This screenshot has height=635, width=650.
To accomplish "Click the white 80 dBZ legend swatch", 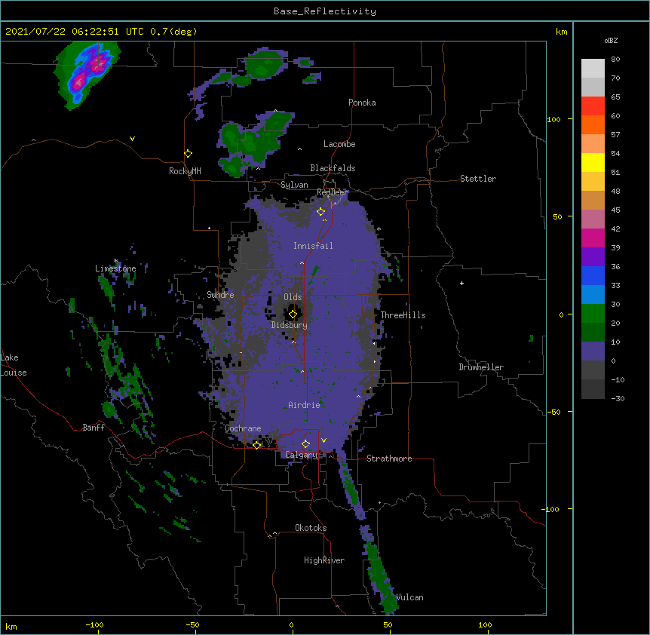I will (x=593, y=69).
